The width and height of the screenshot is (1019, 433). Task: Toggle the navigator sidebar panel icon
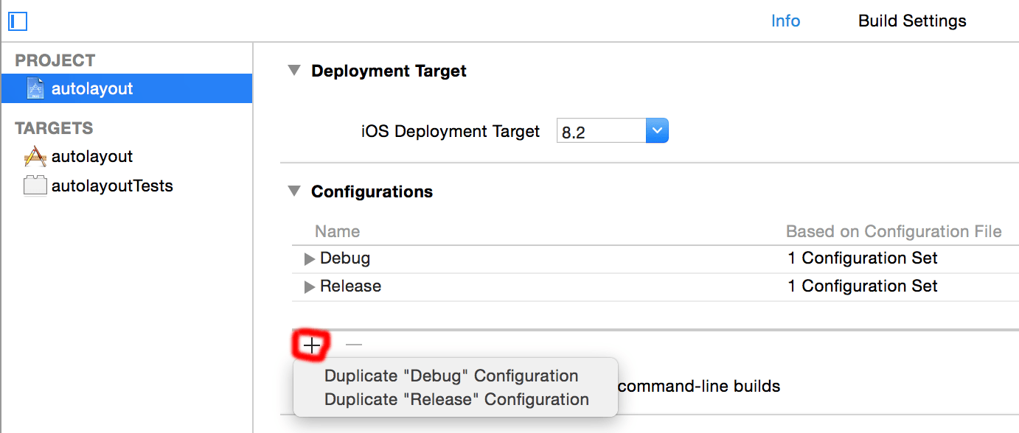pyautogui.click(x=18, y=21)
